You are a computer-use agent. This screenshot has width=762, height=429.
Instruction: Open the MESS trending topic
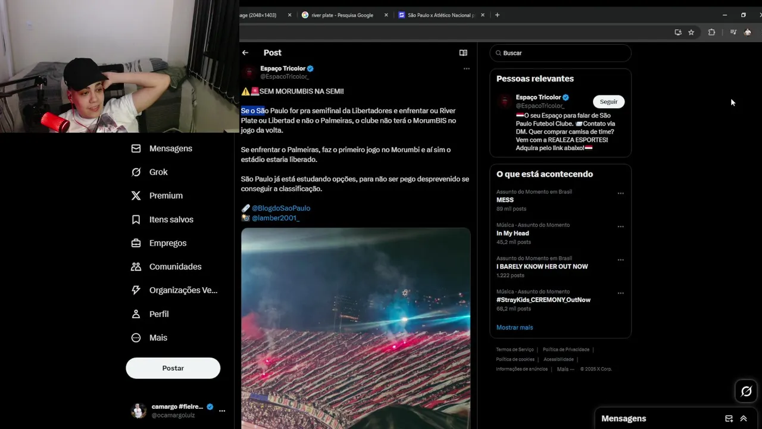point(505,200)
